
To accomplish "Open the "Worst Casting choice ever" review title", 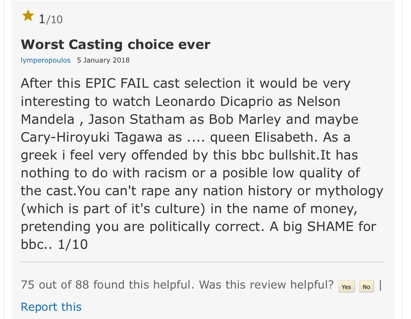I will tap(115, 44).
